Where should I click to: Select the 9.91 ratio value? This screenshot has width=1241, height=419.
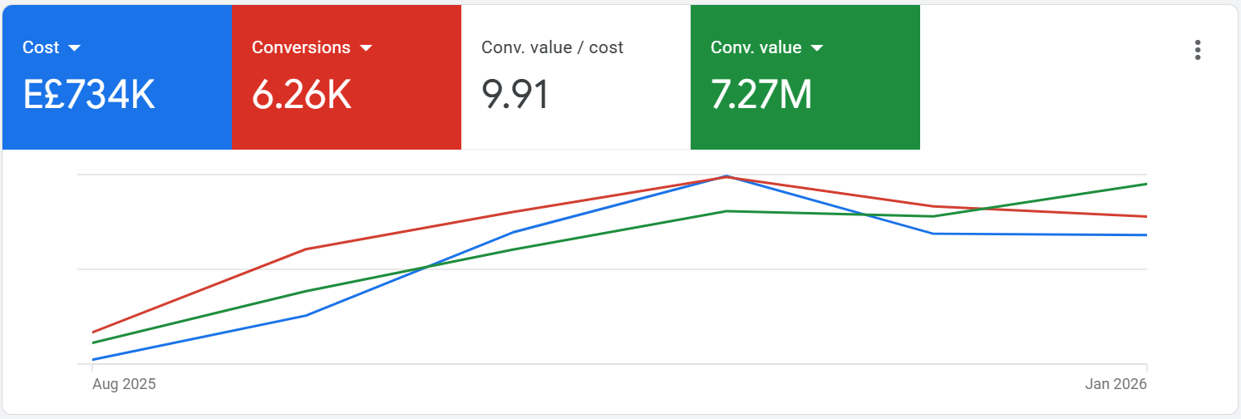pos(515,96)
